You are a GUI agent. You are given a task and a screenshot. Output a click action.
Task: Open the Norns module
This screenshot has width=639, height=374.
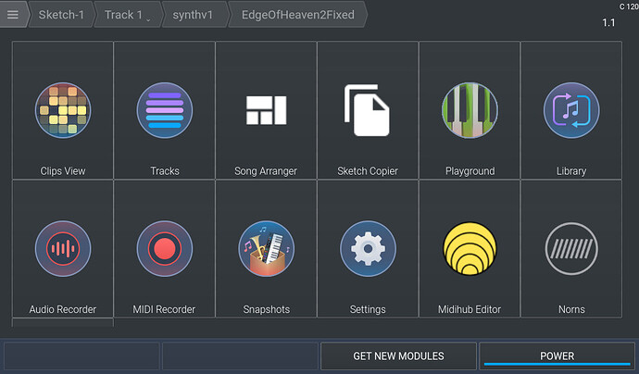coord(571,248)
